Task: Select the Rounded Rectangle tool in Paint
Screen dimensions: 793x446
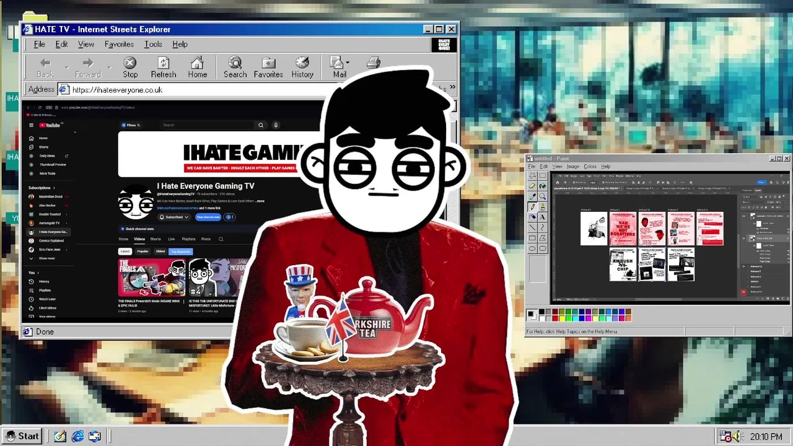Action: point(543,248)
